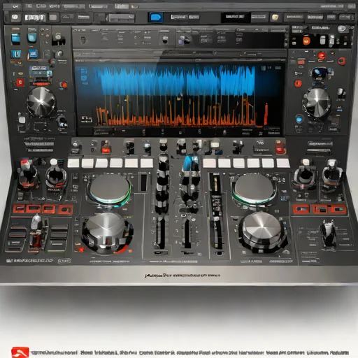
Task: Turn the red-capped knob above the left red buttons
Action: tap(28, 176)
